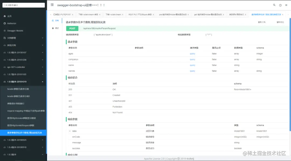Switch language with the 中 icon
This screenshot has width=291, height=161.
(286, 5)
